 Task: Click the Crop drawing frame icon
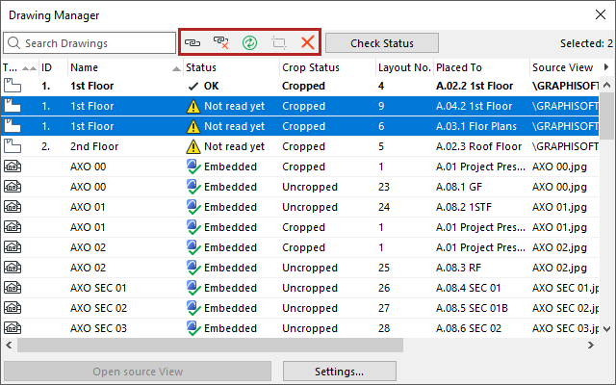coord(279,43)
